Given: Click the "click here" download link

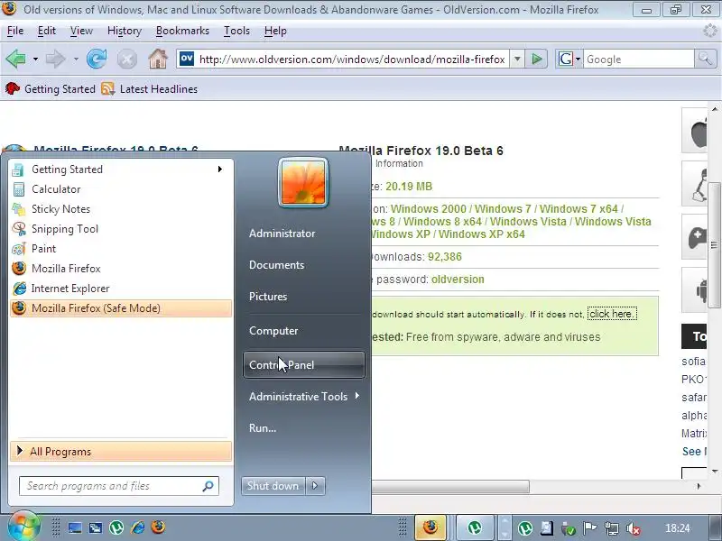Looking at the screenshot, I should pyautogui.click(x=612, y=314).
